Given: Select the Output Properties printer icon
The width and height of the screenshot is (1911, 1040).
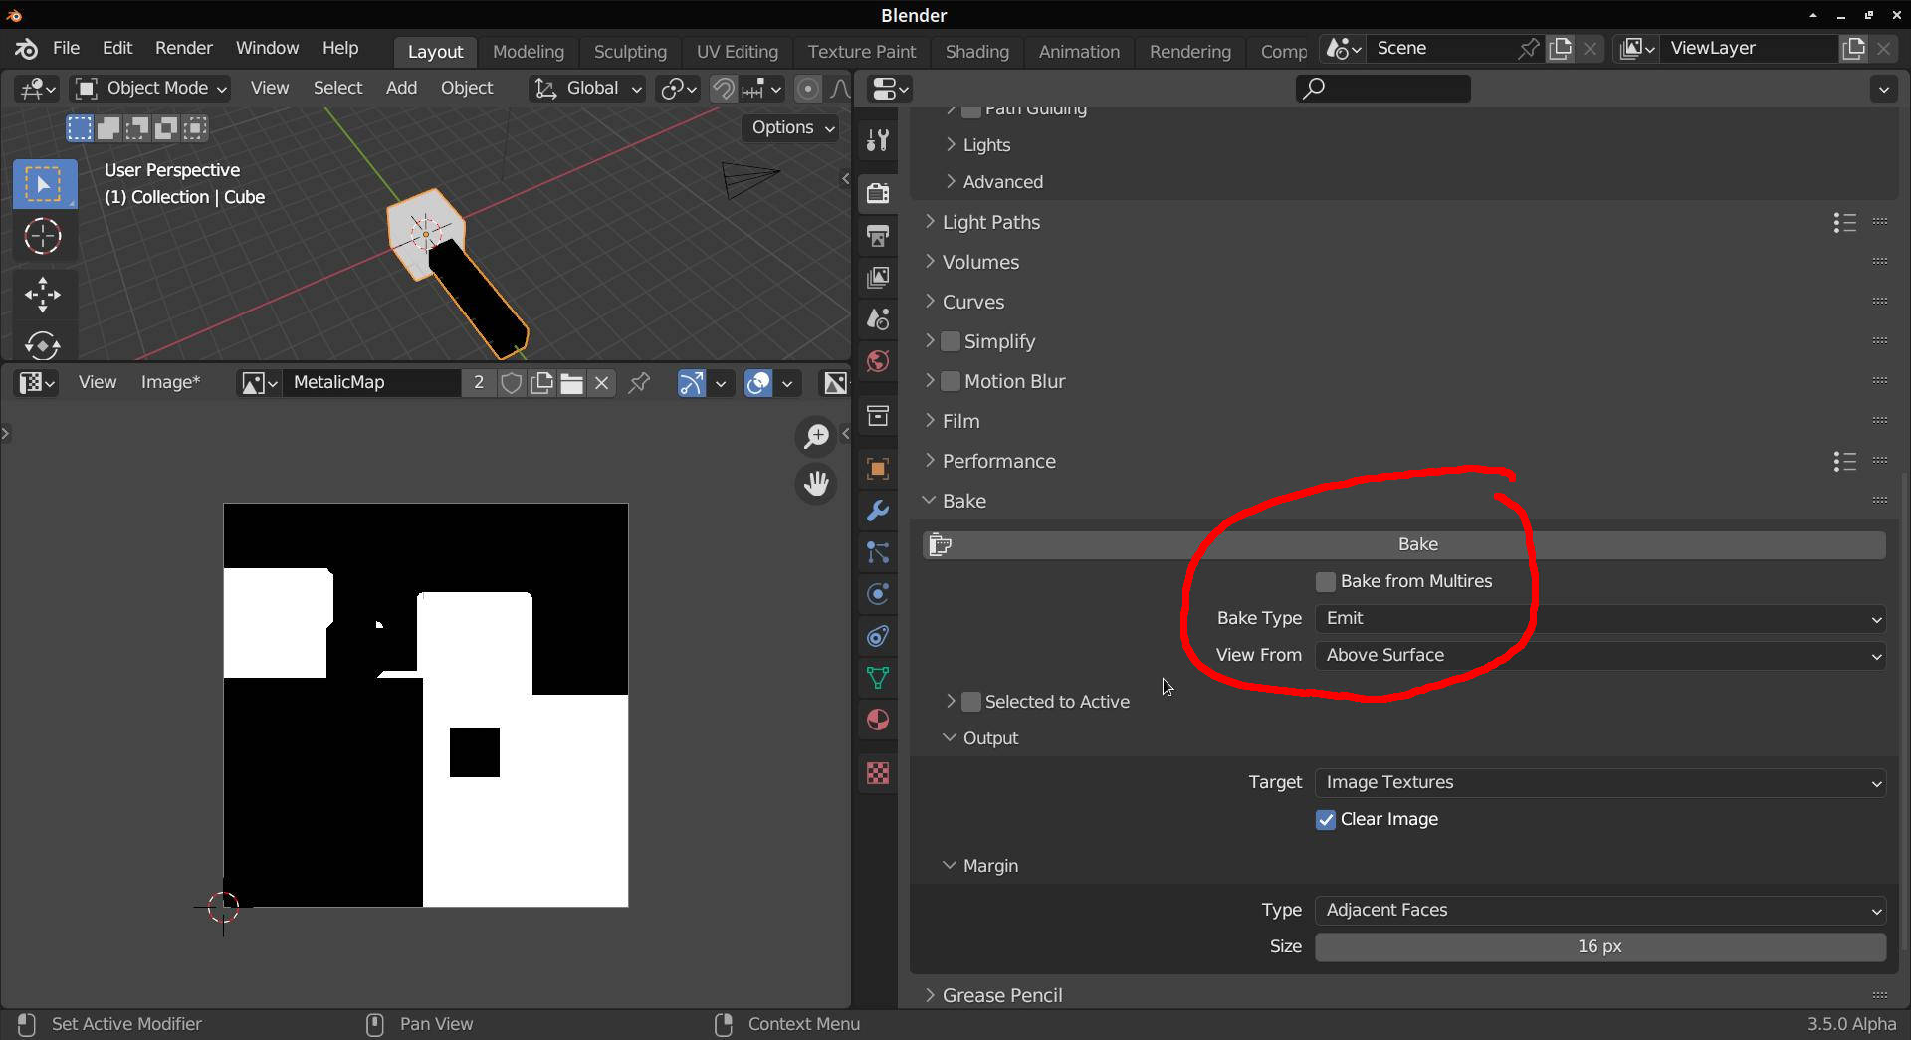Looking at the screenshot, I should click(877, 236).
